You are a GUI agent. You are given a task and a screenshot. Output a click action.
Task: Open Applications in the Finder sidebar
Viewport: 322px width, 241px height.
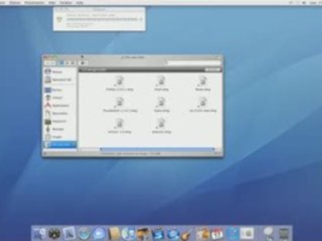[x=57, y=105]
